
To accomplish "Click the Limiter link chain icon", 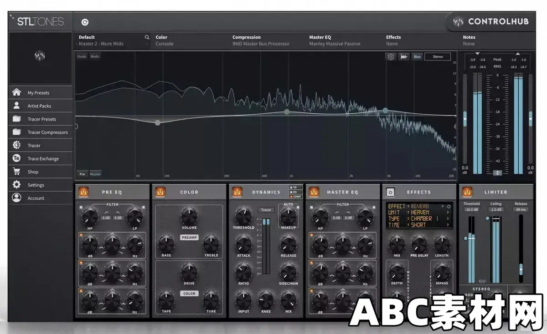I will (x=481, y=281).
